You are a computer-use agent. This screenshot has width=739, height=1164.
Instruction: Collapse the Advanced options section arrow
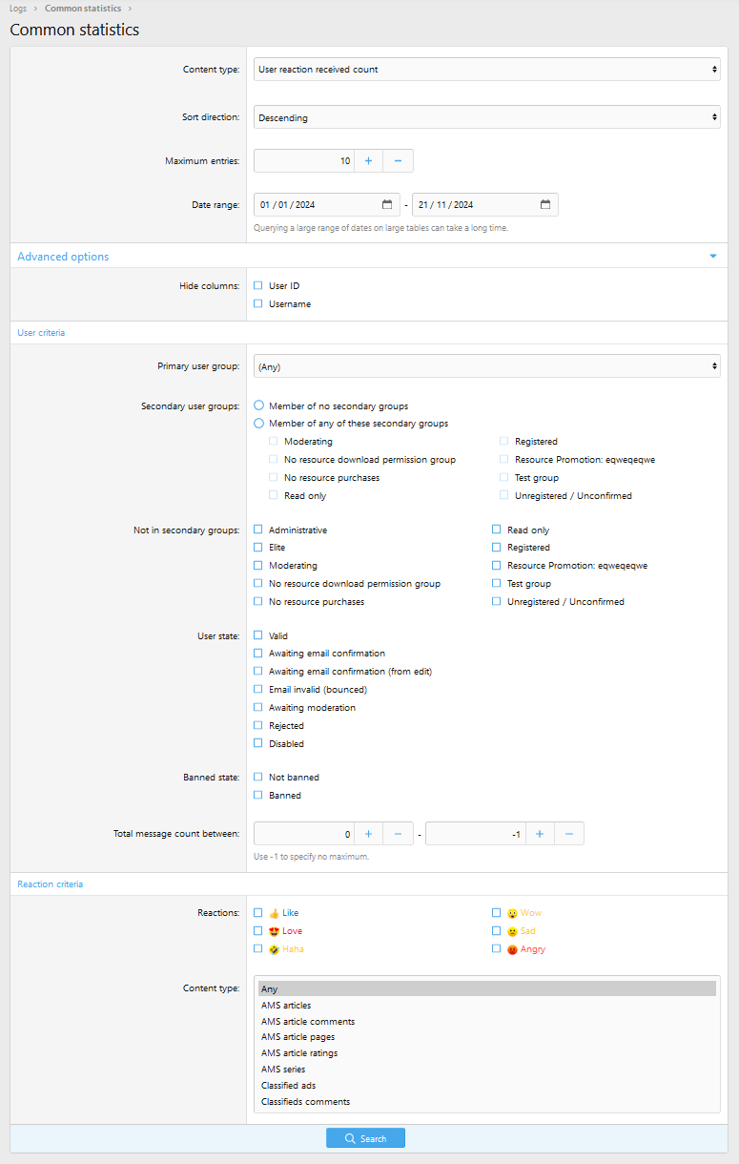coord(712,257)
